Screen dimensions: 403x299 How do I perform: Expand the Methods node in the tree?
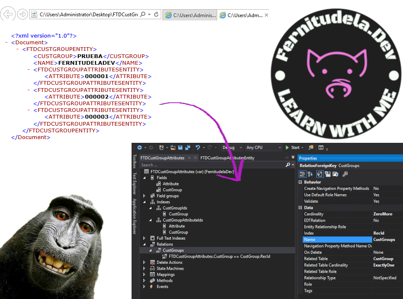point(144,281)
